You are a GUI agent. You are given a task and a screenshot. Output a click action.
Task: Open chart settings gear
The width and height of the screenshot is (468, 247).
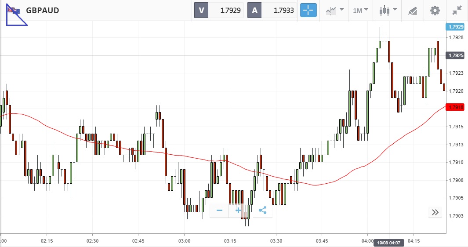coord(435,10)
